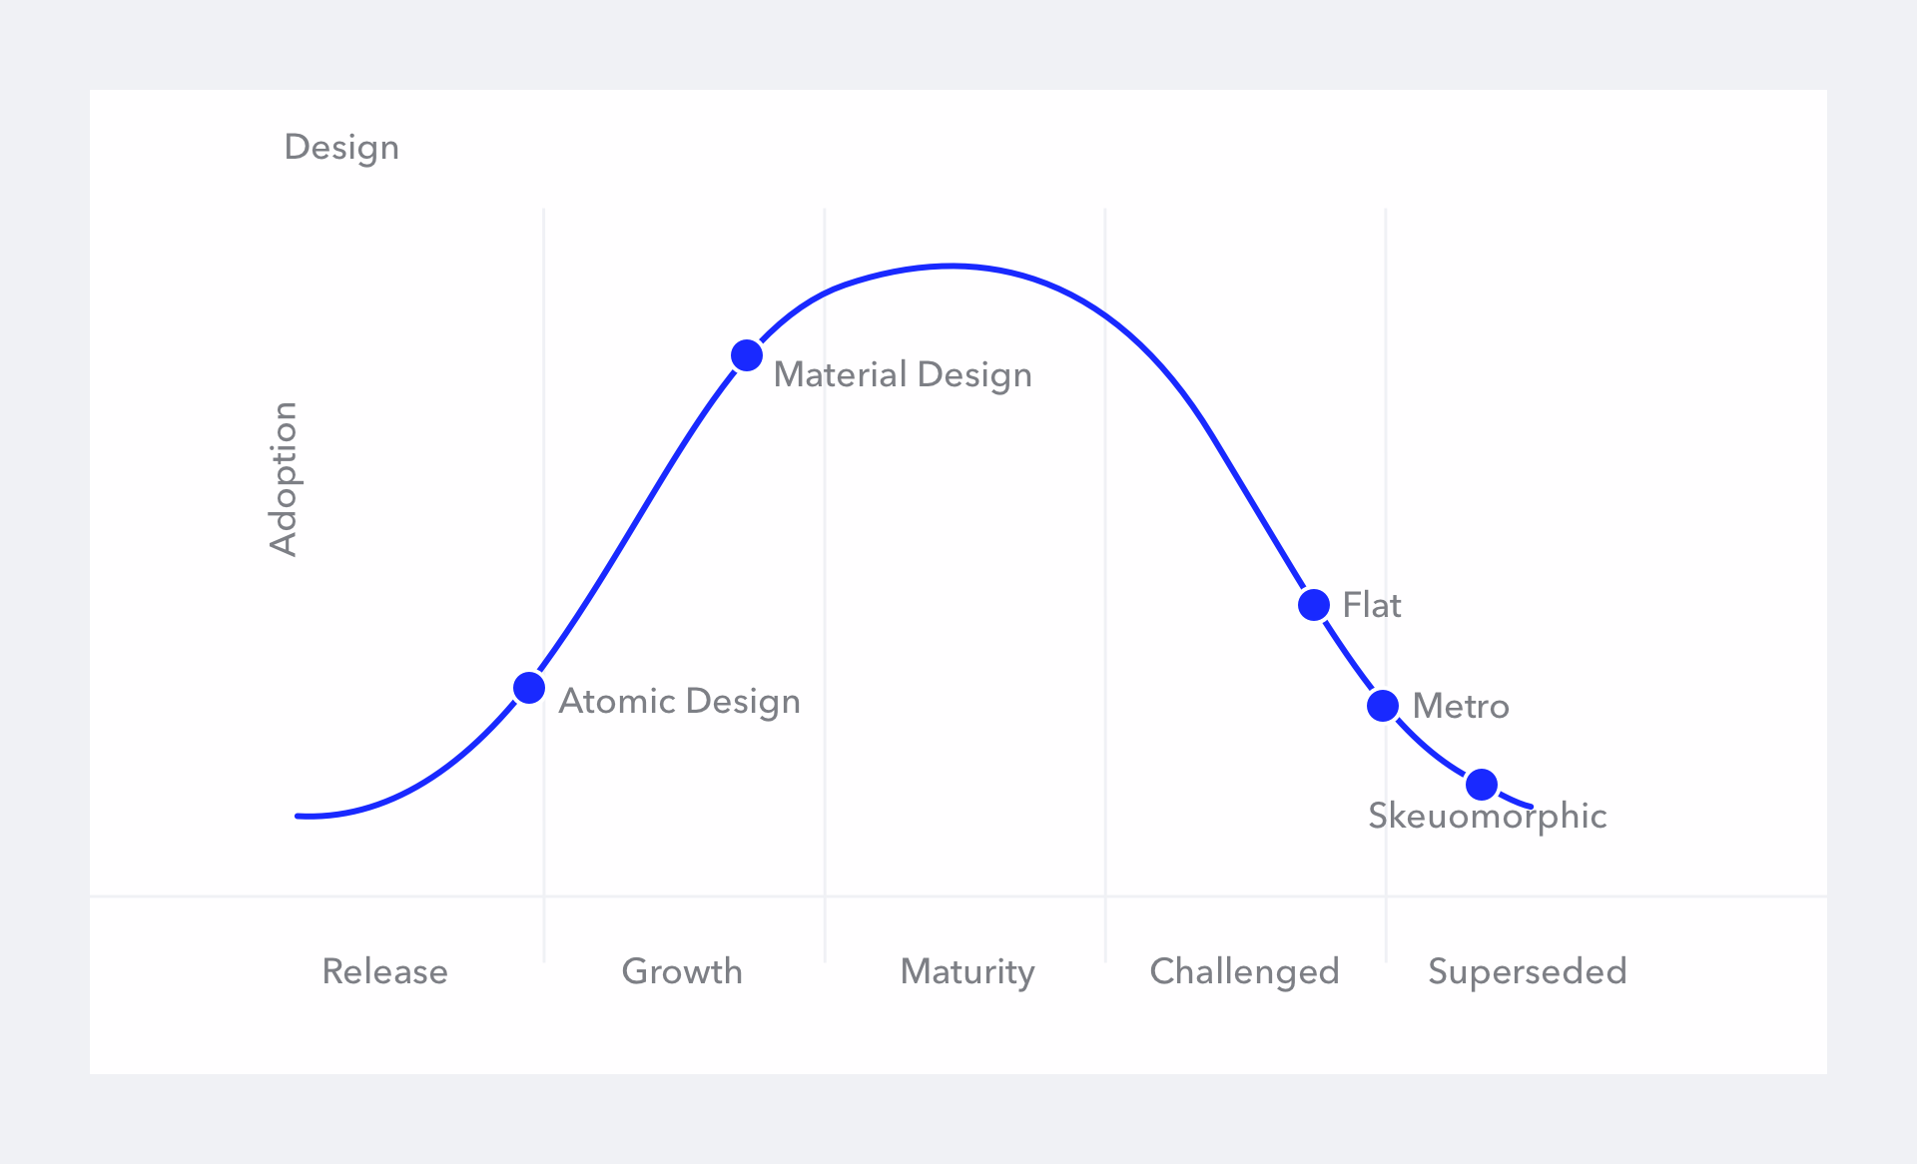Click the curve's starting point in Release

(x=299, y=816)
